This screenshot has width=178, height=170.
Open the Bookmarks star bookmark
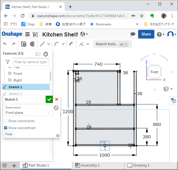click(101, 24)
